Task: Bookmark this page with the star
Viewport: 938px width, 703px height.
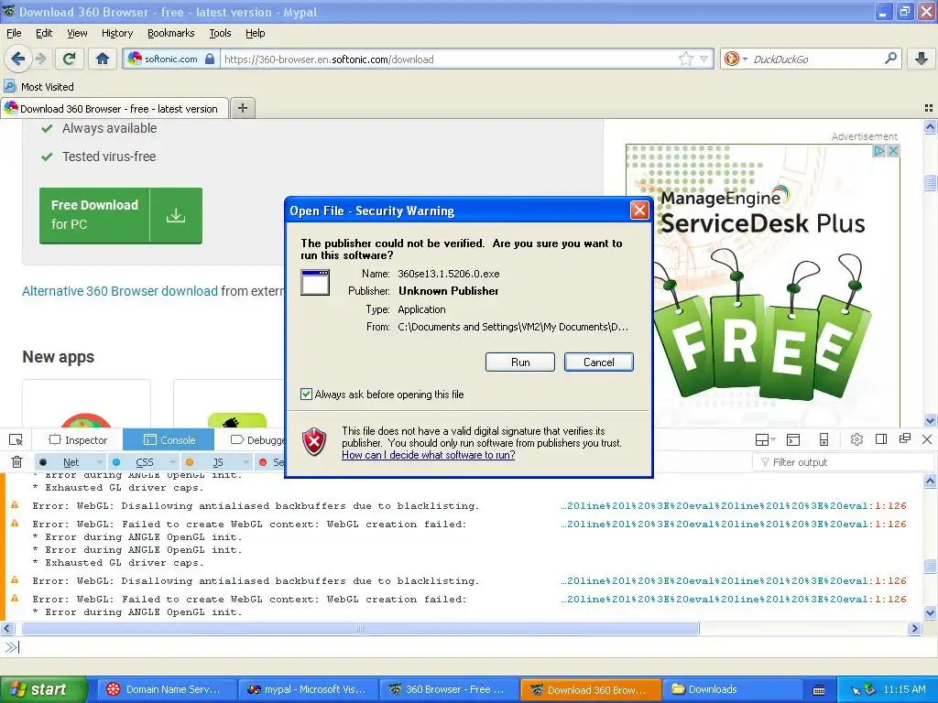Action: [x=685, y=59]
